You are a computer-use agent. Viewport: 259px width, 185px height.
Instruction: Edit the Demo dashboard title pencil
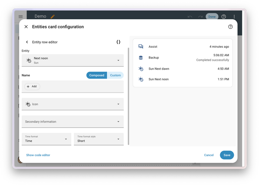tap(53, 17)
